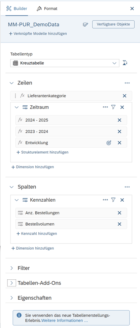Screen dimensions: 140x328
Task: Open the model edit icon next to MM-PUR_DemoData
Action: click(x=85, y=24)
